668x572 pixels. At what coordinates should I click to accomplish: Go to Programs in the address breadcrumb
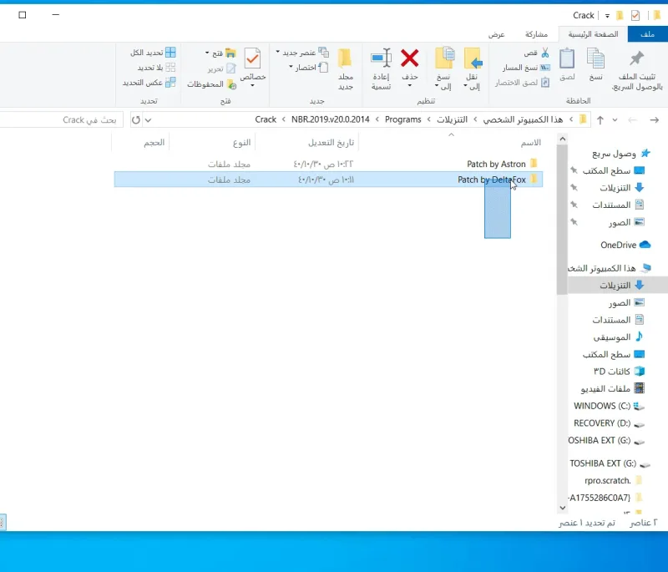coord(403,119)
